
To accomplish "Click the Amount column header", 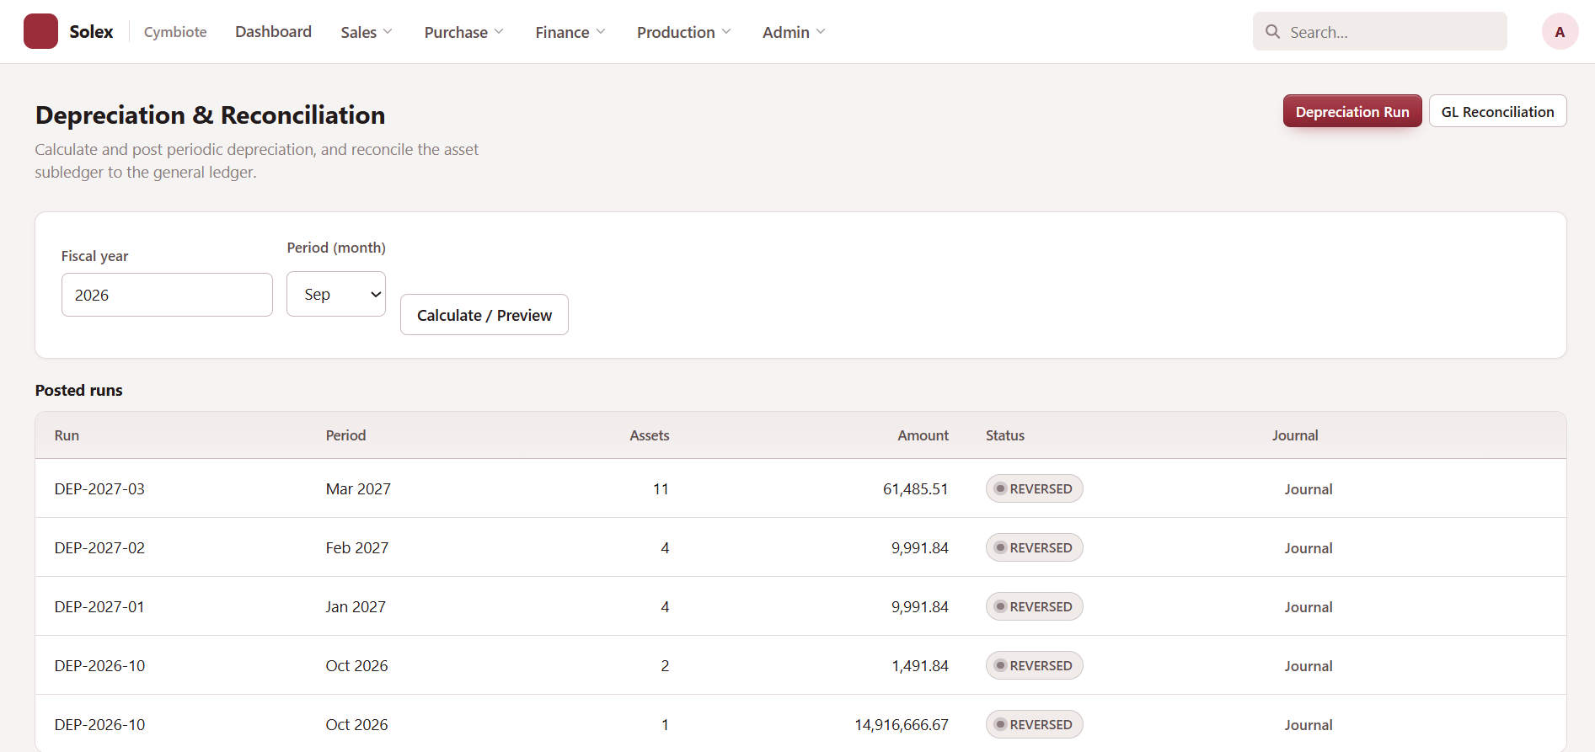I will tap(923, 435).
